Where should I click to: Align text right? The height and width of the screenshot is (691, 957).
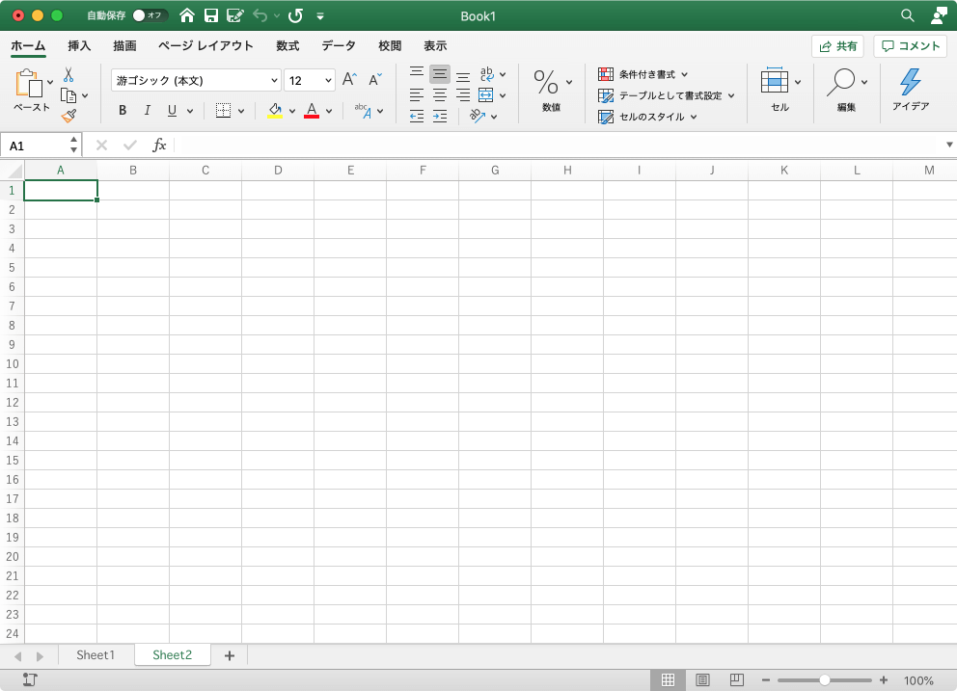point(463,95)
